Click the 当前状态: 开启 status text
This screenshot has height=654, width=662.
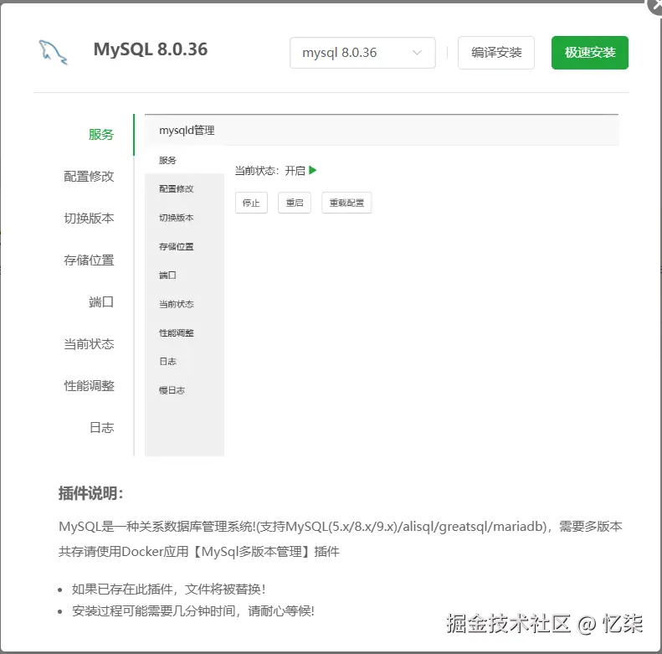[x=269, y=171]
